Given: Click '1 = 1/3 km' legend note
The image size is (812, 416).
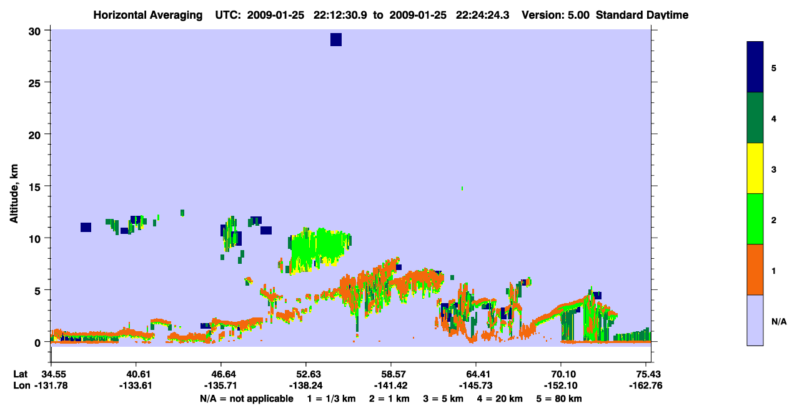Looking at the screenshot, I should pos(331,399).
